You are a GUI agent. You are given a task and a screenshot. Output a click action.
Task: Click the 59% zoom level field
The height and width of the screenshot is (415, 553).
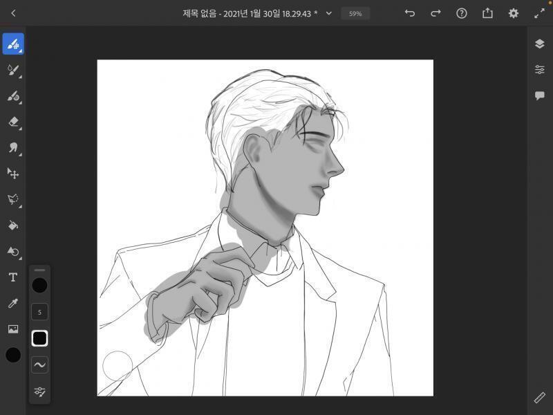coord(355,13)
